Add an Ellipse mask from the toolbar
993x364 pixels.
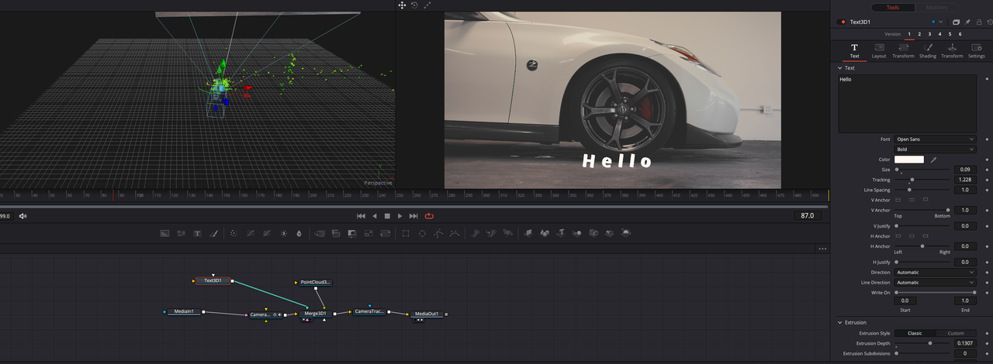(422, 233)
